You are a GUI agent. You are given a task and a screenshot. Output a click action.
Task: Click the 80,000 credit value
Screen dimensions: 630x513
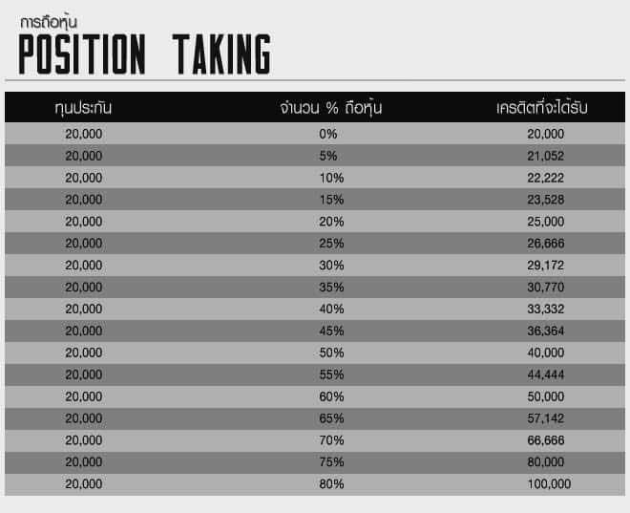(546, 462)
